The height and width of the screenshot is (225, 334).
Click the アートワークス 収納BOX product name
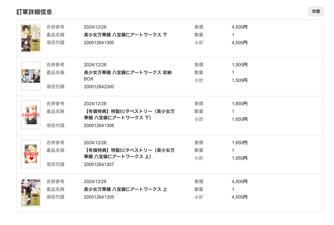(x=128, y=75)
